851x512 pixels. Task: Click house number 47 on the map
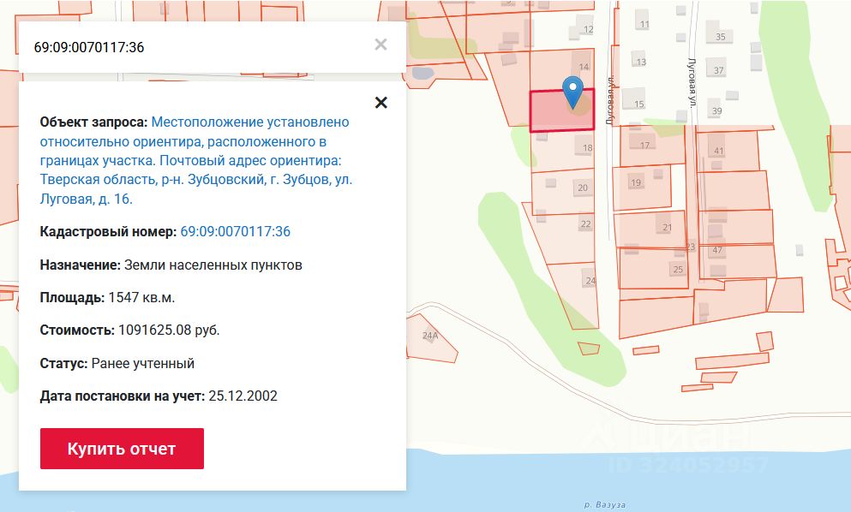pos(717,250)
